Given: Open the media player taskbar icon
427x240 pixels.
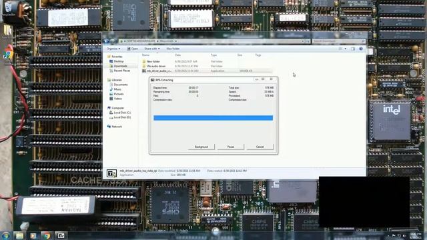Looking at the screenshot, I should [33, 235].
